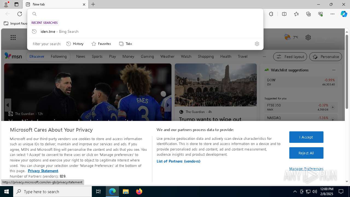Screen dimensions: 350x197
Task: Filter search suggestions by Favorites
Action: pyautogui.click(x=101, y=44)
